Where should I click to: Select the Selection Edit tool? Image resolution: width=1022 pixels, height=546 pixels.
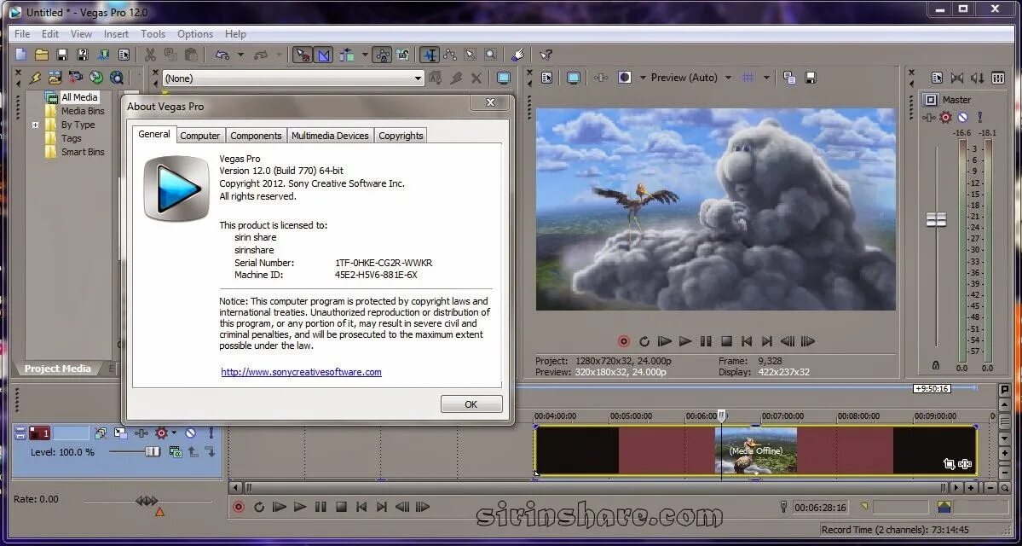coord(470,55)
